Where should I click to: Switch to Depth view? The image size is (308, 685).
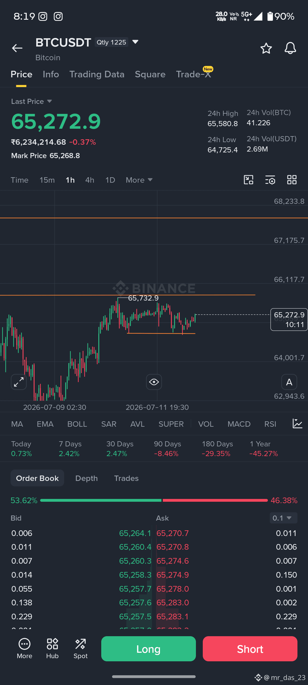pyautogui.click(x=86, y=478)
